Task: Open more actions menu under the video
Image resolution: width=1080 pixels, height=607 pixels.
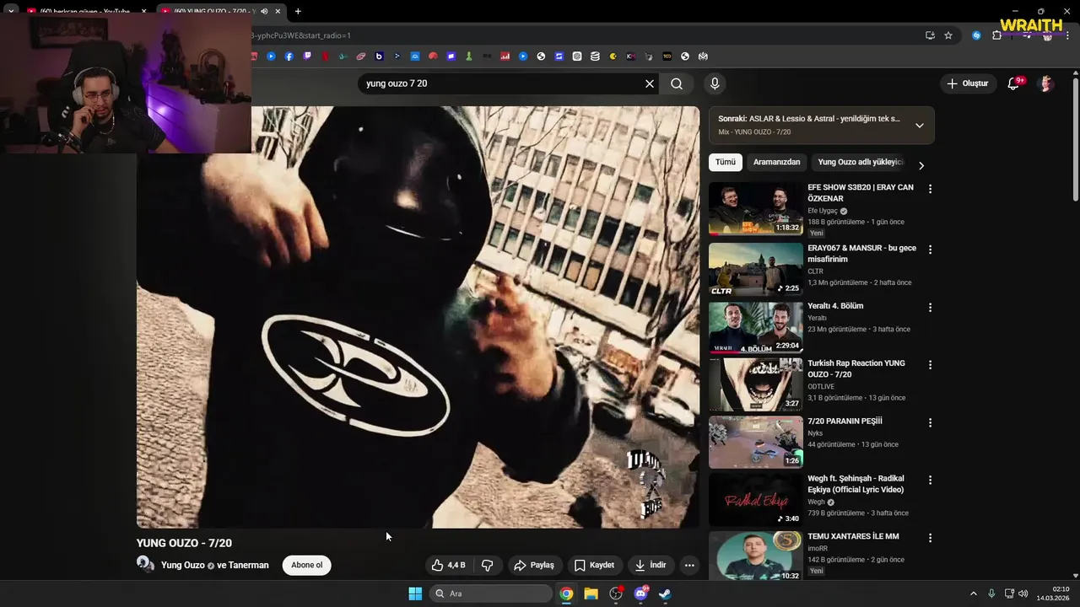Action: click(689, 565)
